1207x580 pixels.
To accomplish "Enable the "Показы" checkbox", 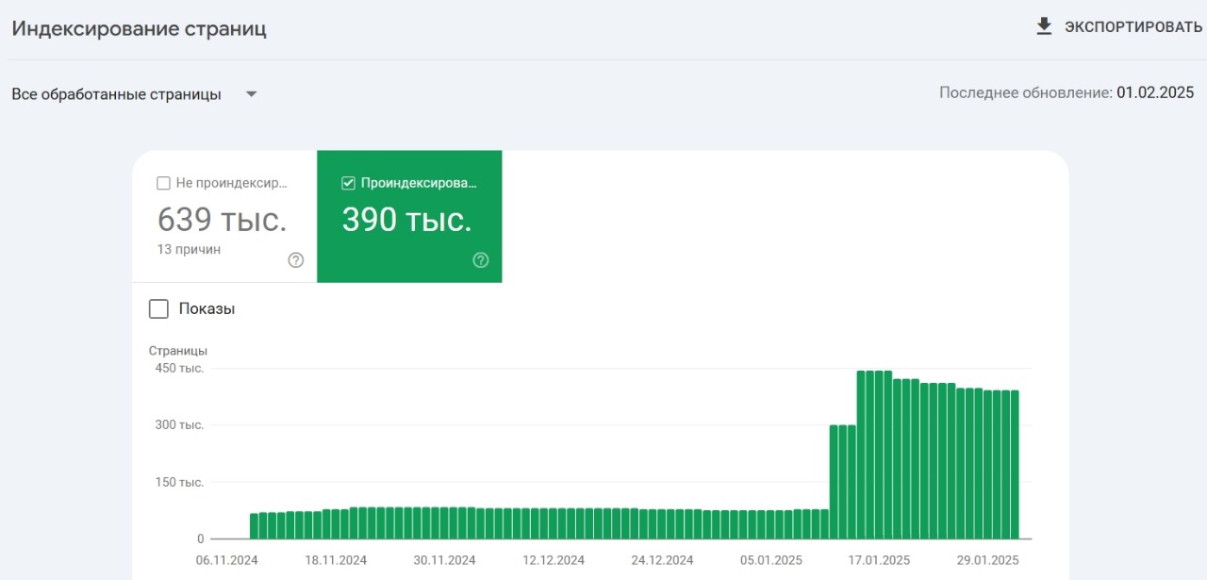I will pos(159,309).
